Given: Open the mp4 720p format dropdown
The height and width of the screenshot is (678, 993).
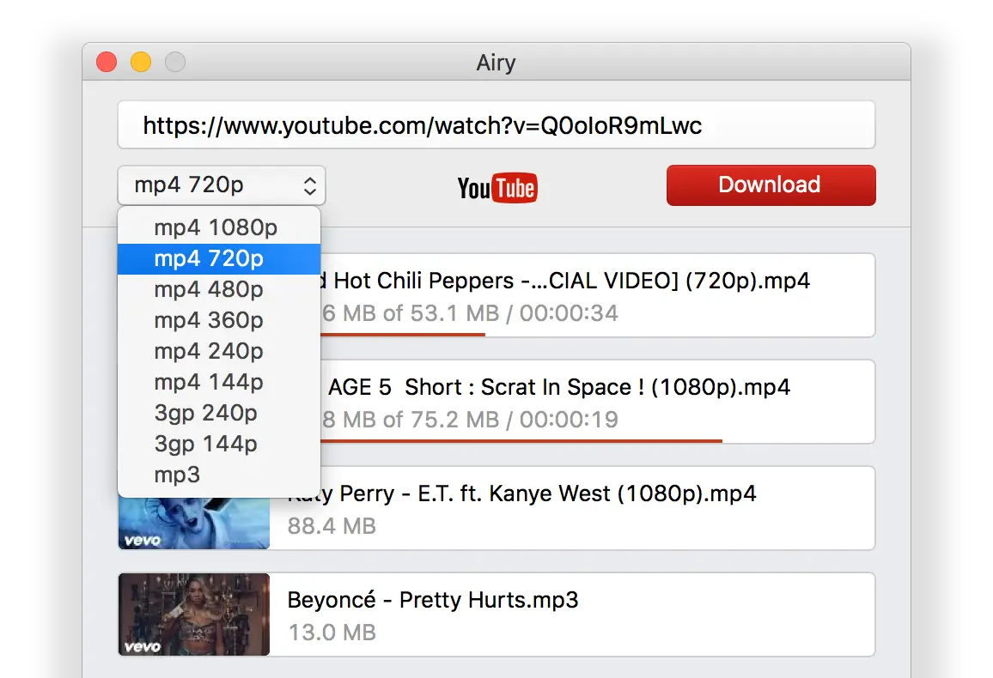Looking at the screenshot, I should pos(222,185).
